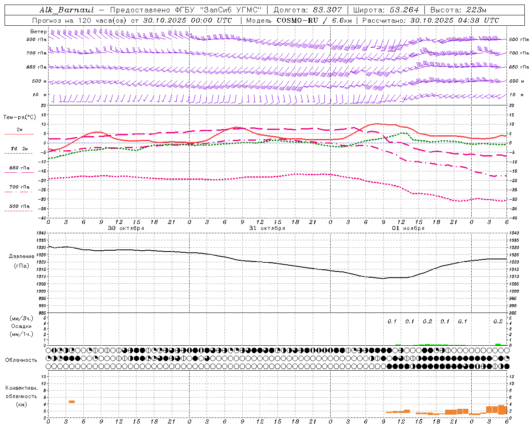Click the 'Ветер' wind panel label
Image resolution: width=531 pixels, height=425 pixels.
(x=38, y=32)
